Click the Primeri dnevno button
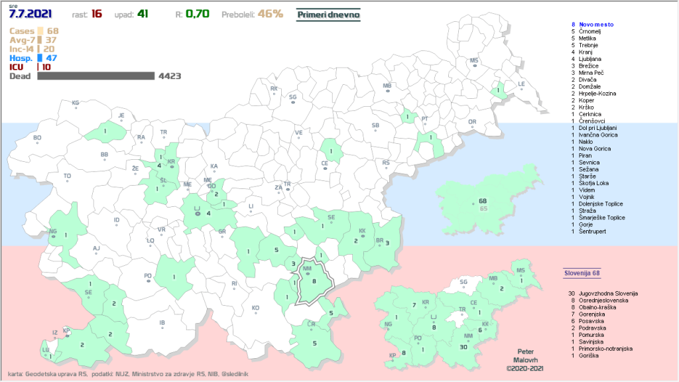This screenshot has height=382, width=679. click(328, 14)
